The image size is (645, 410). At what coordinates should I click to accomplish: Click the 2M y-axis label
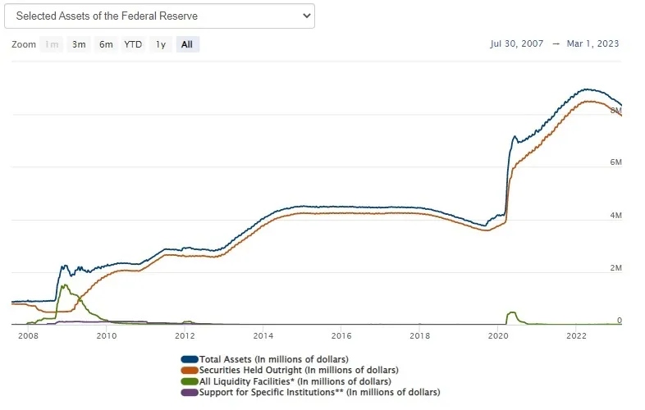[x=615, y=268]
